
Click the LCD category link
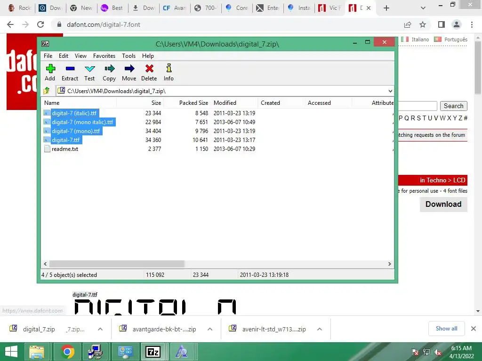click(x=459, y=180)
